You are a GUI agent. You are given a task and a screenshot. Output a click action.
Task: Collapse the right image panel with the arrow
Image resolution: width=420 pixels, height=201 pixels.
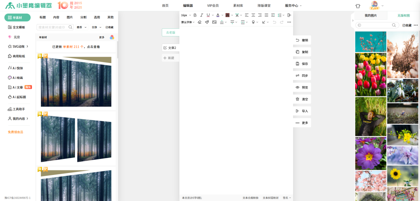[x=352, y=20]
